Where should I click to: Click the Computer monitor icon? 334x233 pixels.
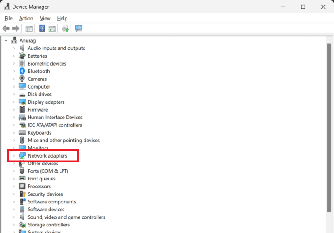click(22, 86)
